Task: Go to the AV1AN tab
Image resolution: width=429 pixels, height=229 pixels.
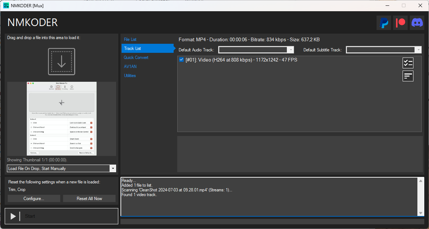Action: coord(130,67)
